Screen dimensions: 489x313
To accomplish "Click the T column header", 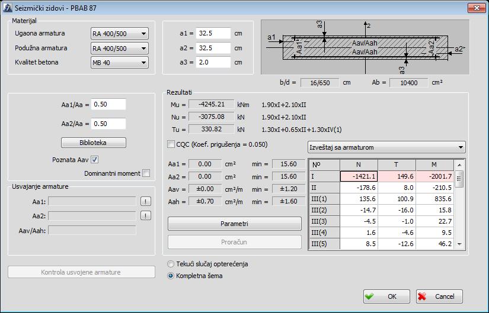I will pyautogui.click(x=397, y=164).
